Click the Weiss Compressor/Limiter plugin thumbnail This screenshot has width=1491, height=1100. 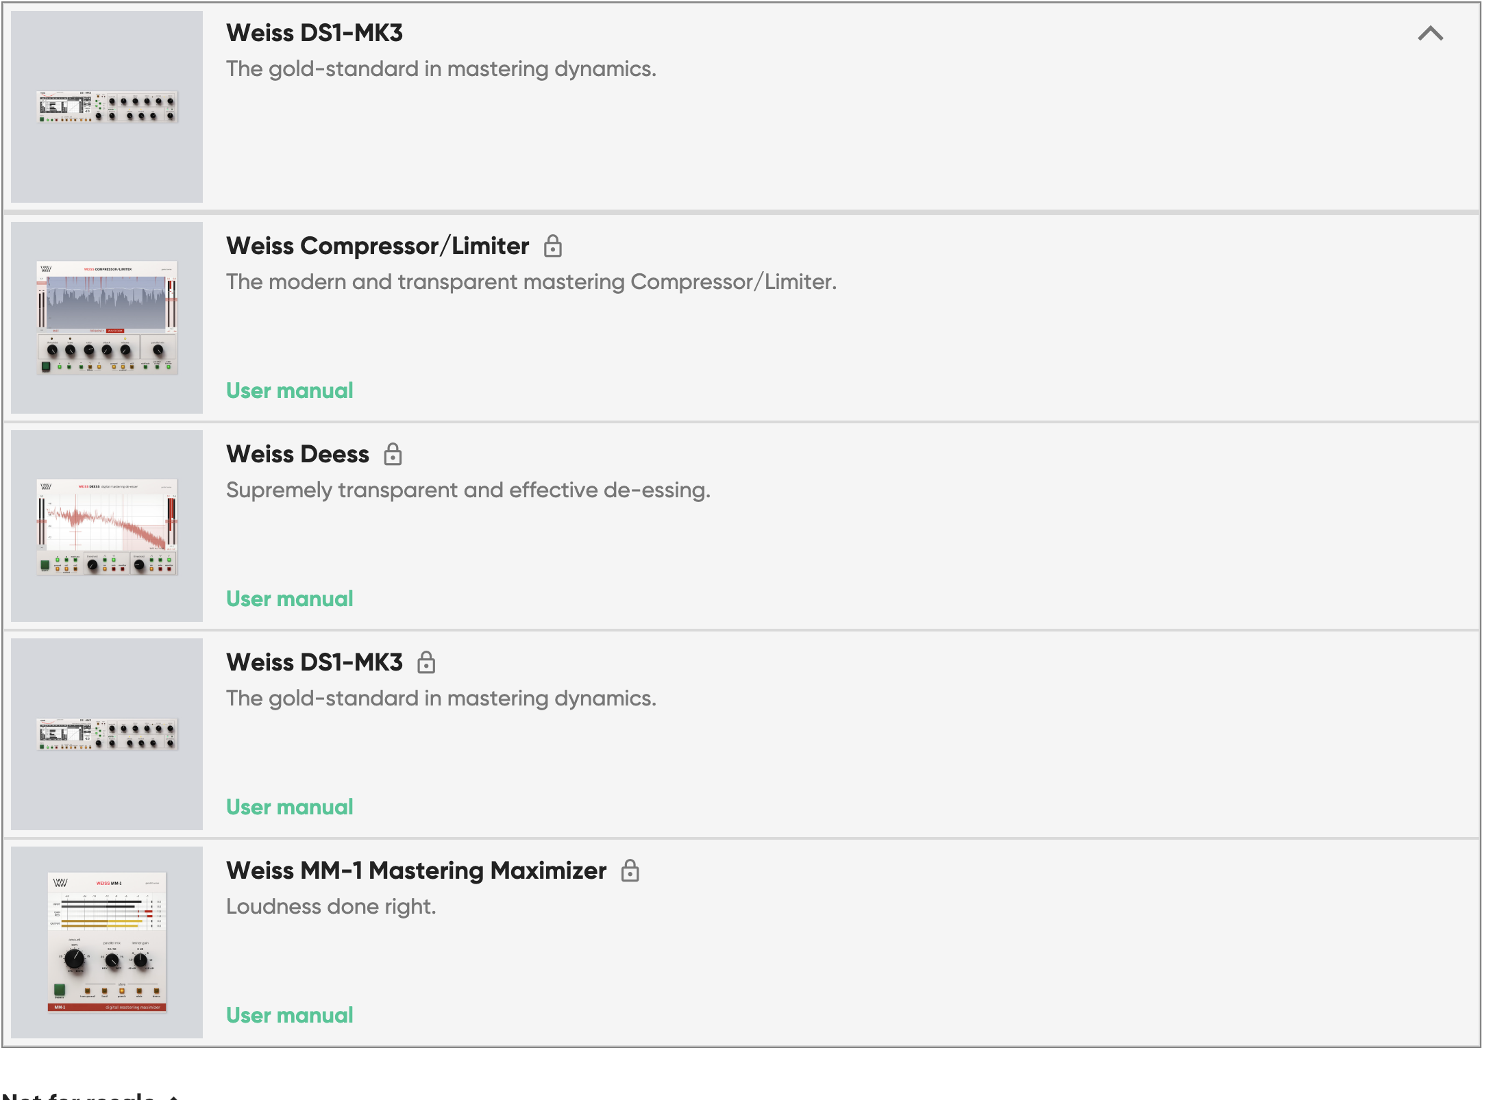pos(107,318)
